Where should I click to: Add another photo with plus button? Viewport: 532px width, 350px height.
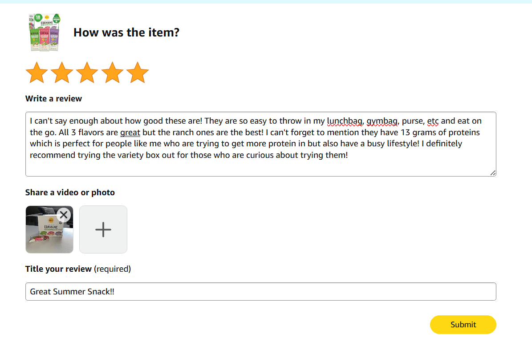pyautogui.click(x=103, y=229)
